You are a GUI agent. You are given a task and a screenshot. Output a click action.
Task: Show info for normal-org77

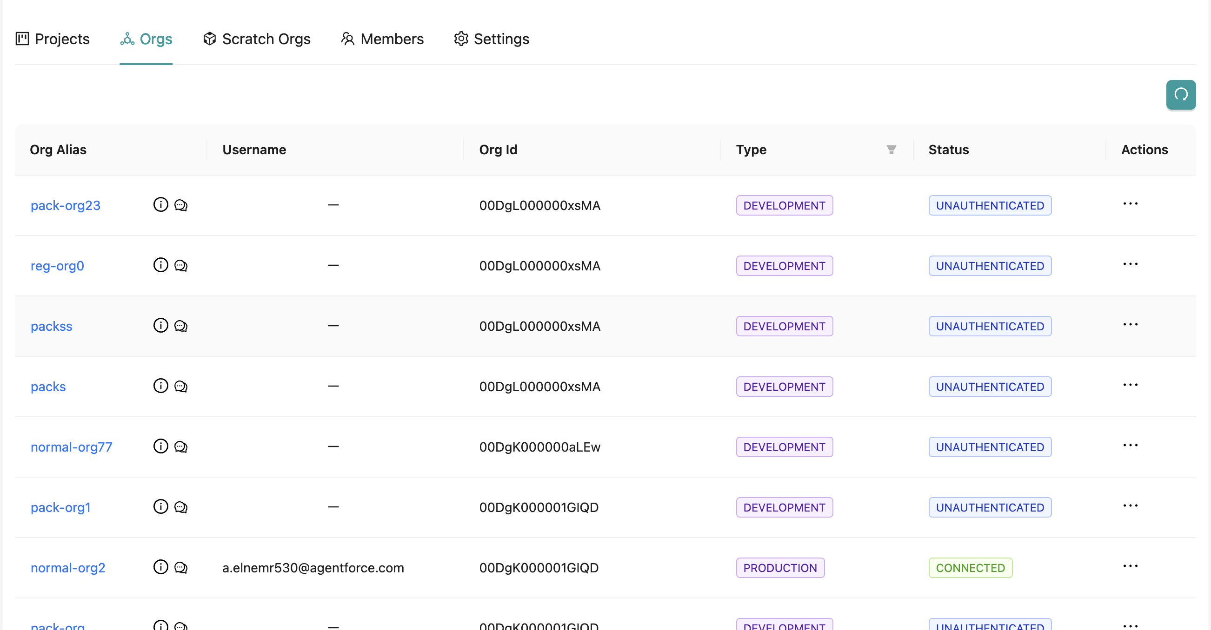(160, 446)
